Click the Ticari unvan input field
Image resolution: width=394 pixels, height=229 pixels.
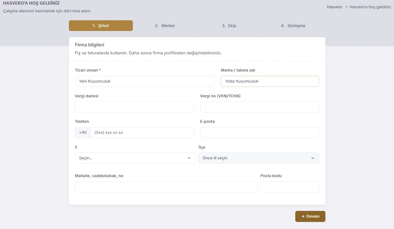145,81
